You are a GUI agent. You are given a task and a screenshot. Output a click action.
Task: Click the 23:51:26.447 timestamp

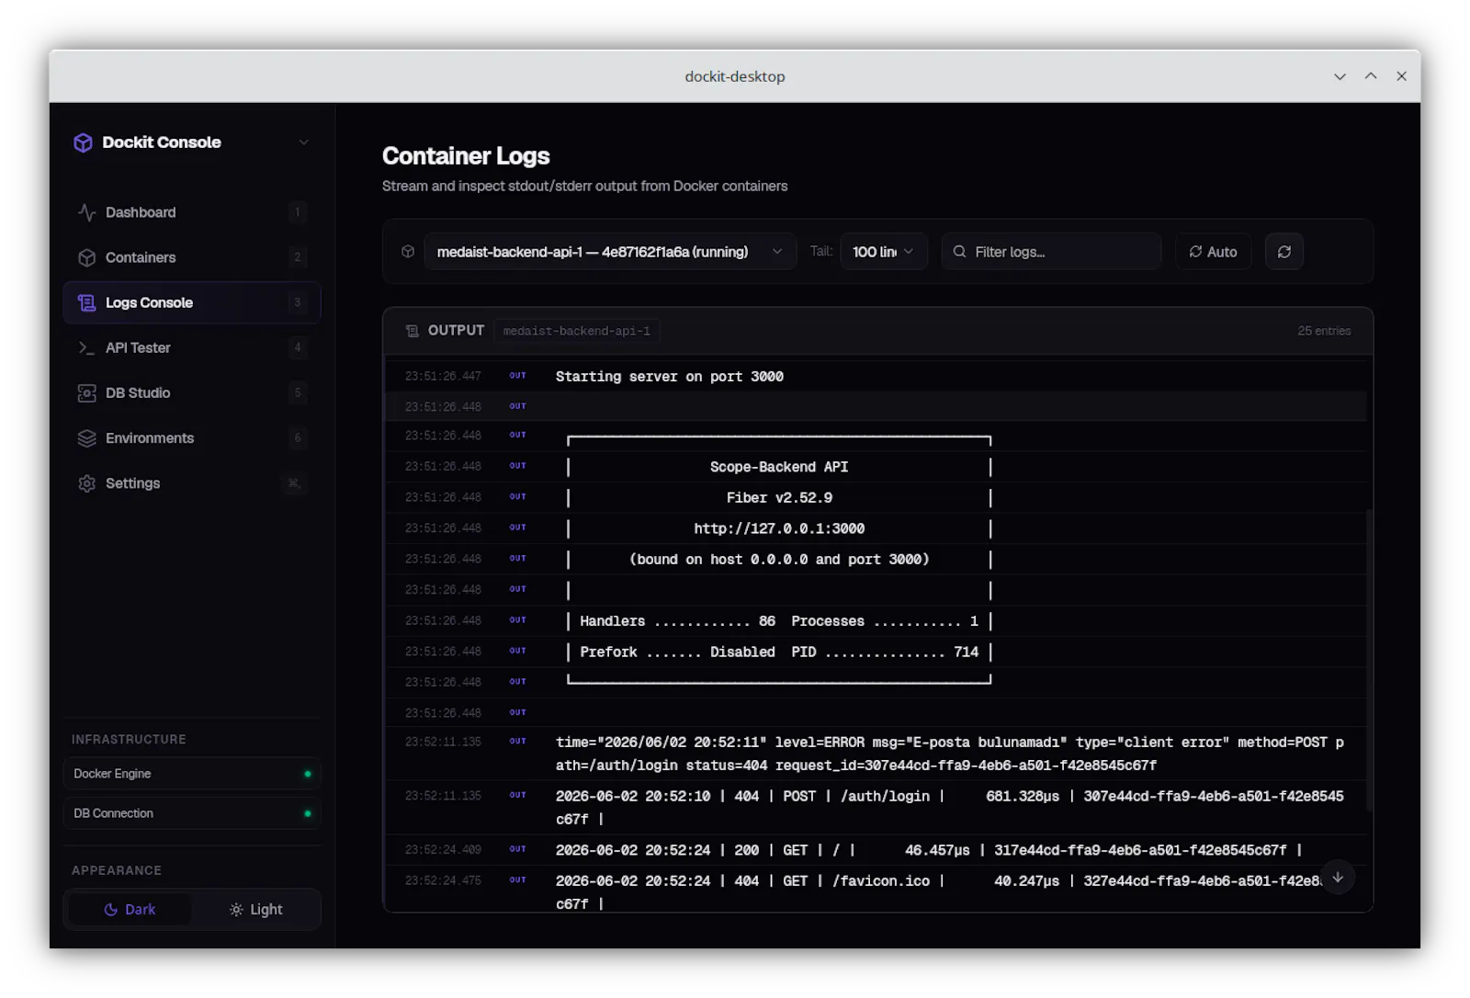443,377
